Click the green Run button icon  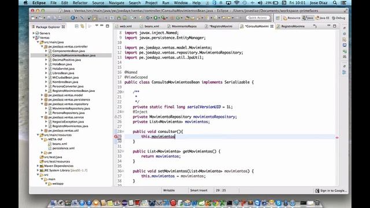click(x=156, y=18)
